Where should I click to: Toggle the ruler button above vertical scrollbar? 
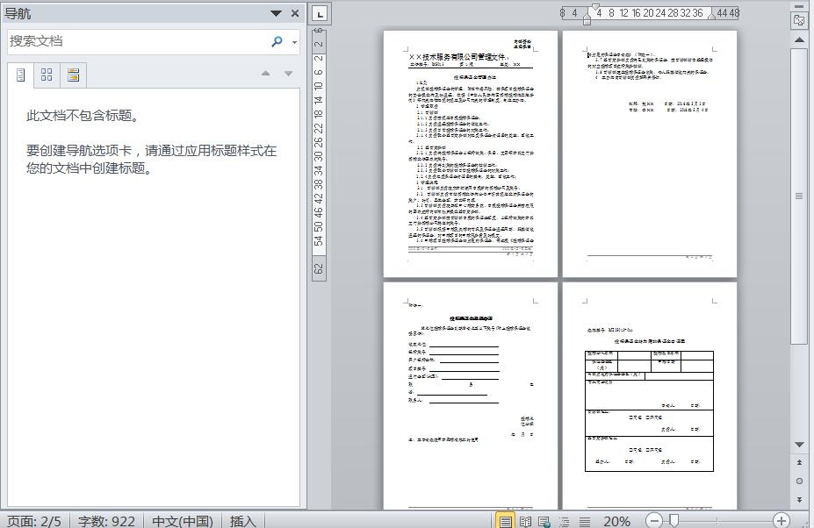point(799,18)
